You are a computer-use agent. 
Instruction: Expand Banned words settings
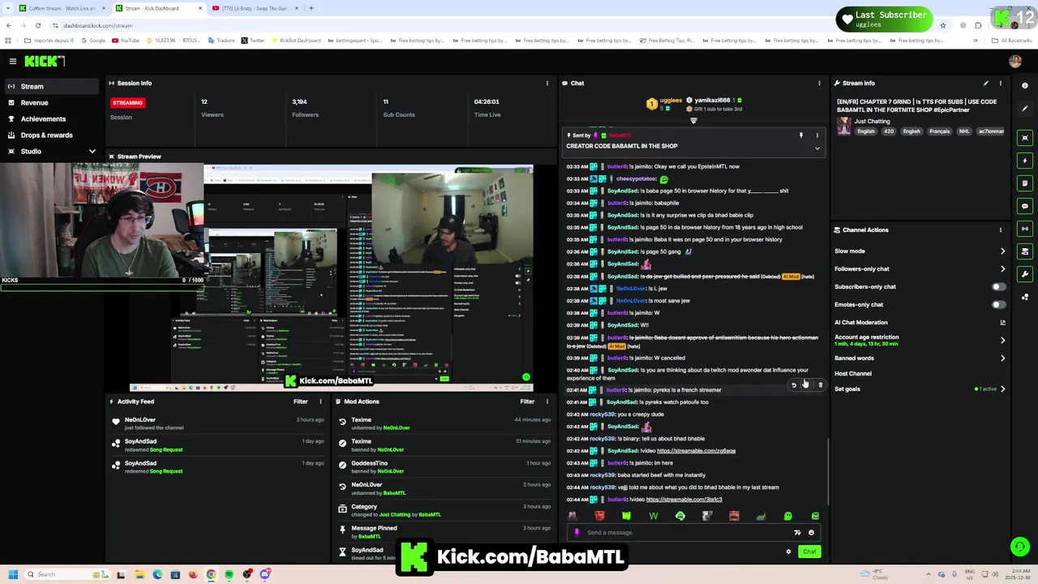pyautogui.click(x=1002, y=358)
